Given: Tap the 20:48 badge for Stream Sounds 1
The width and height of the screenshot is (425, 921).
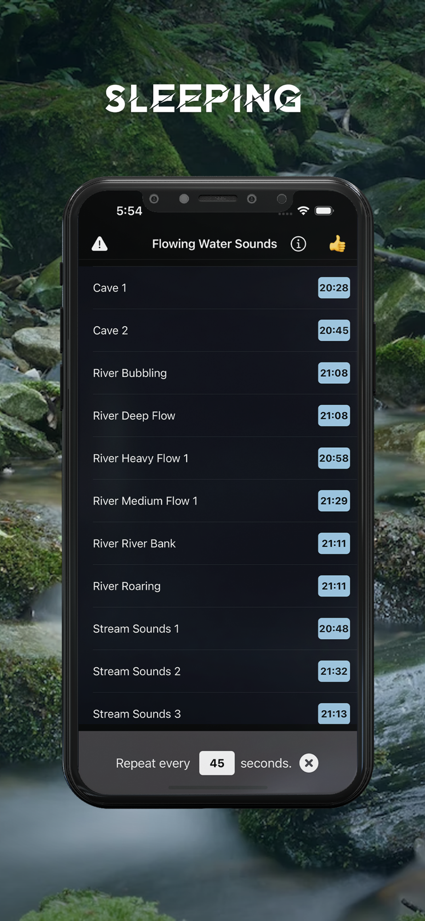Looking at the screenshot, I should 334,629.
